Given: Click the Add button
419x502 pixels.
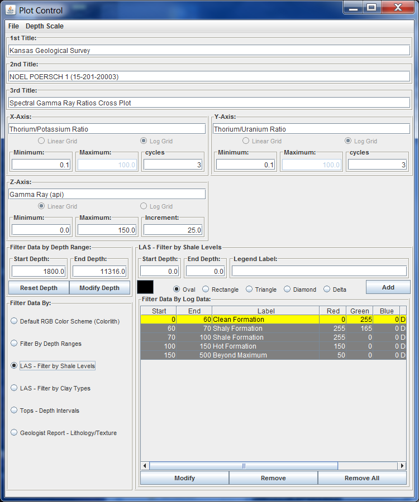Looking at the screenshot, I should 388,287.
